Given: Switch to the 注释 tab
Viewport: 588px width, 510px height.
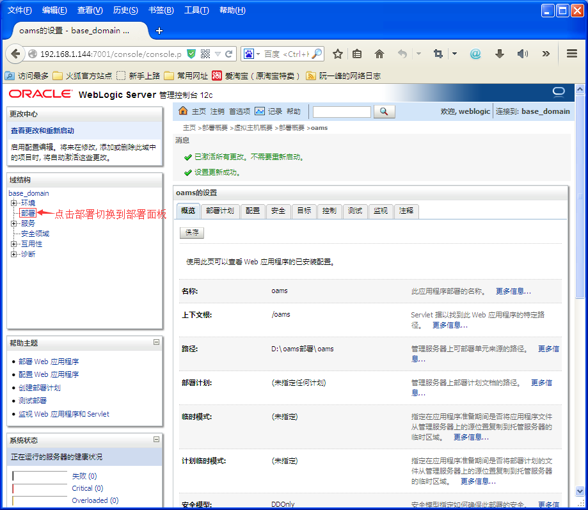Looking at the screenshot, I should pyautogui.click(x=406, y=211).
